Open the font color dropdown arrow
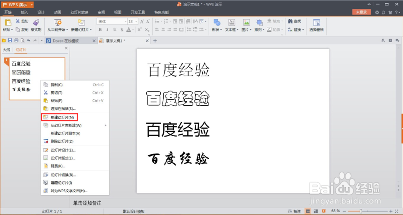 pyautogui.click(x=133, y=30)
